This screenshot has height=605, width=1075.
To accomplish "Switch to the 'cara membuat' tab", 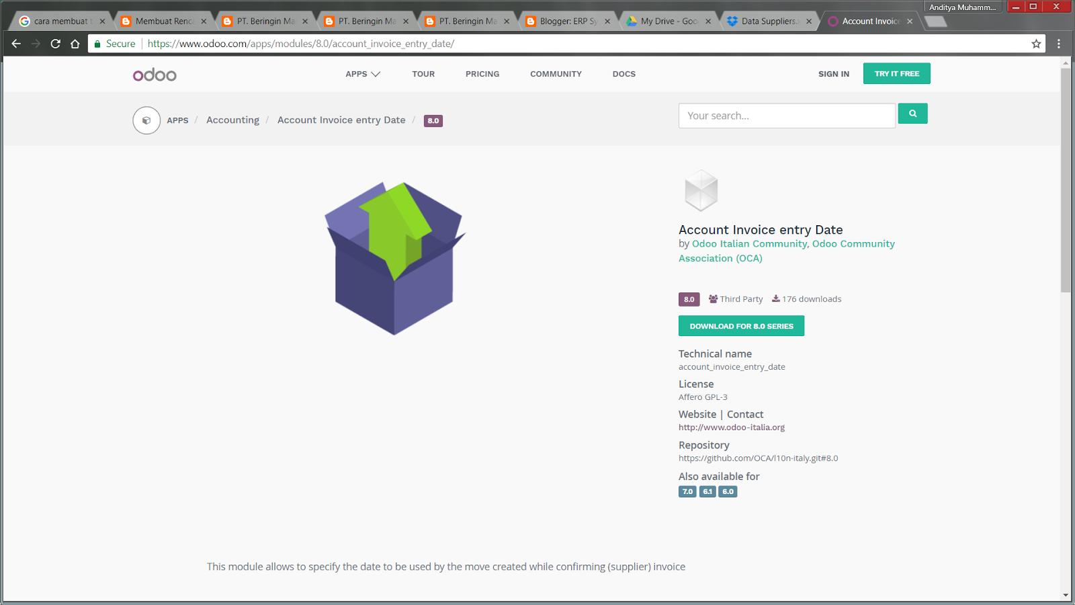I will pos(60,22).
